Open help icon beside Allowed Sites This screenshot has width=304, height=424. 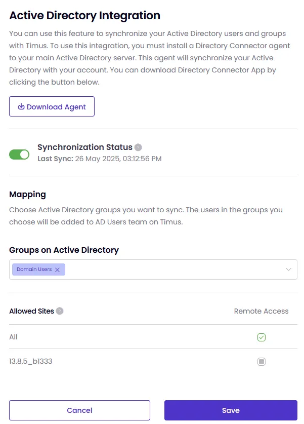click(60, 311)
